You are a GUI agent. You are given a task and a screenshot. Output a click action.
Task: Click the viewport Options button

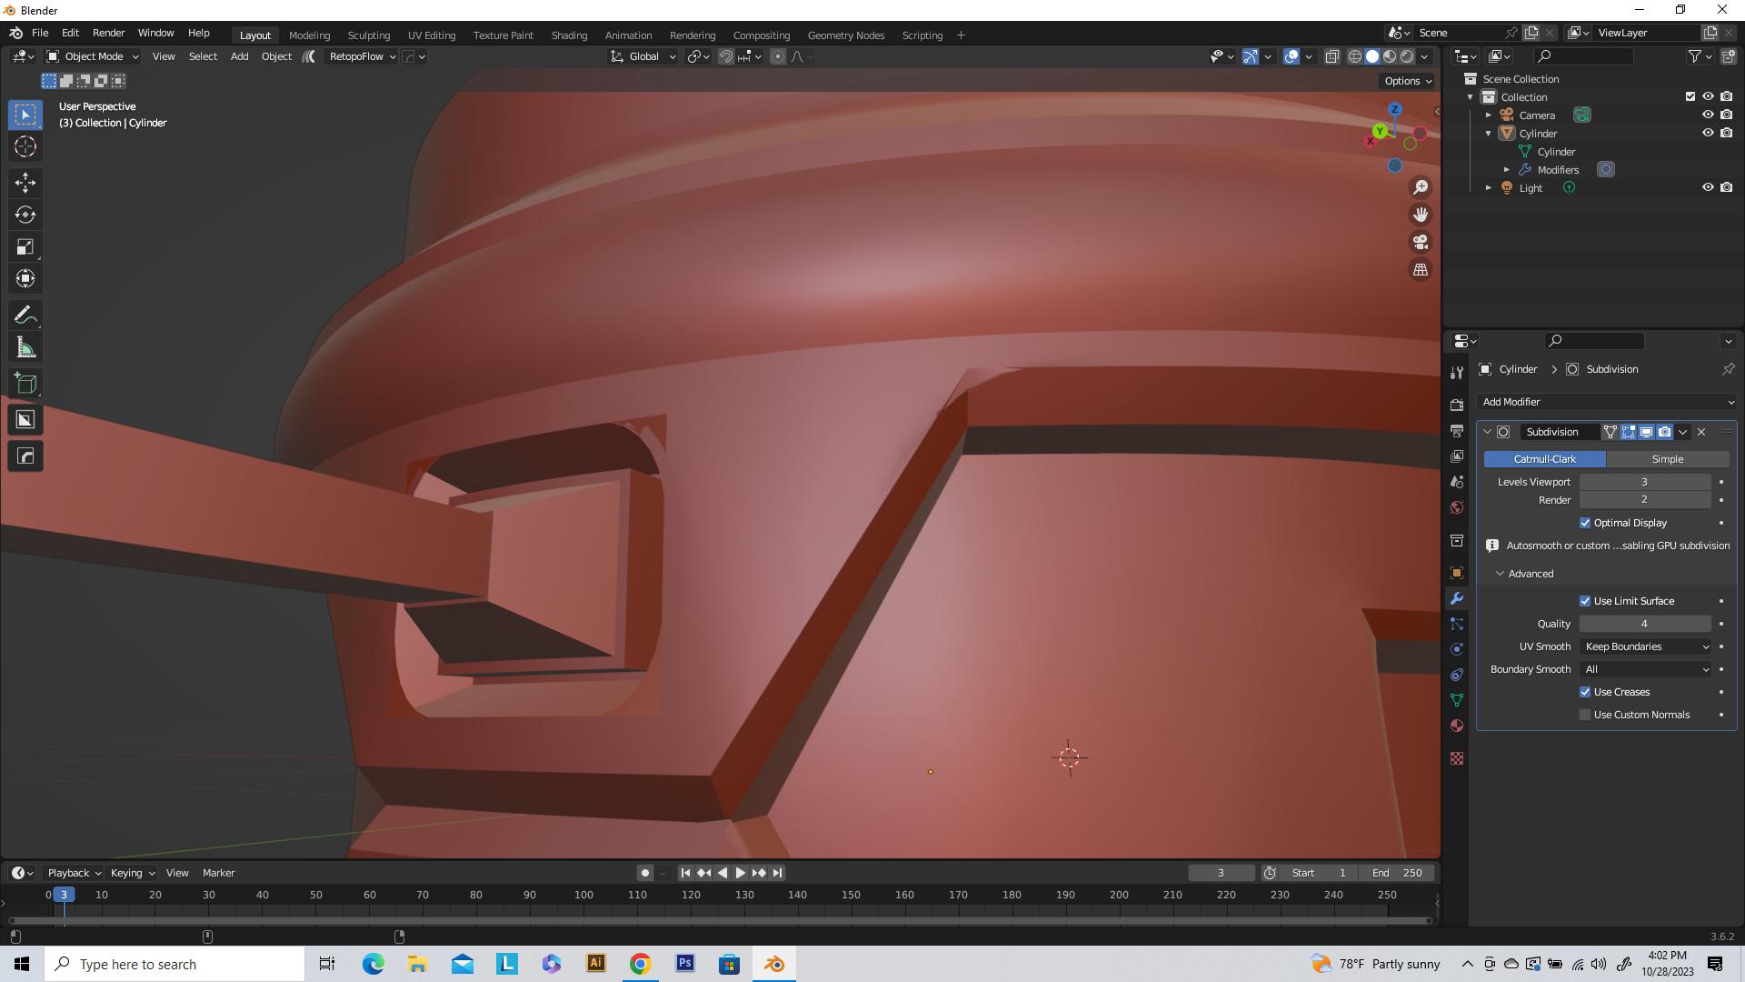1408,81
